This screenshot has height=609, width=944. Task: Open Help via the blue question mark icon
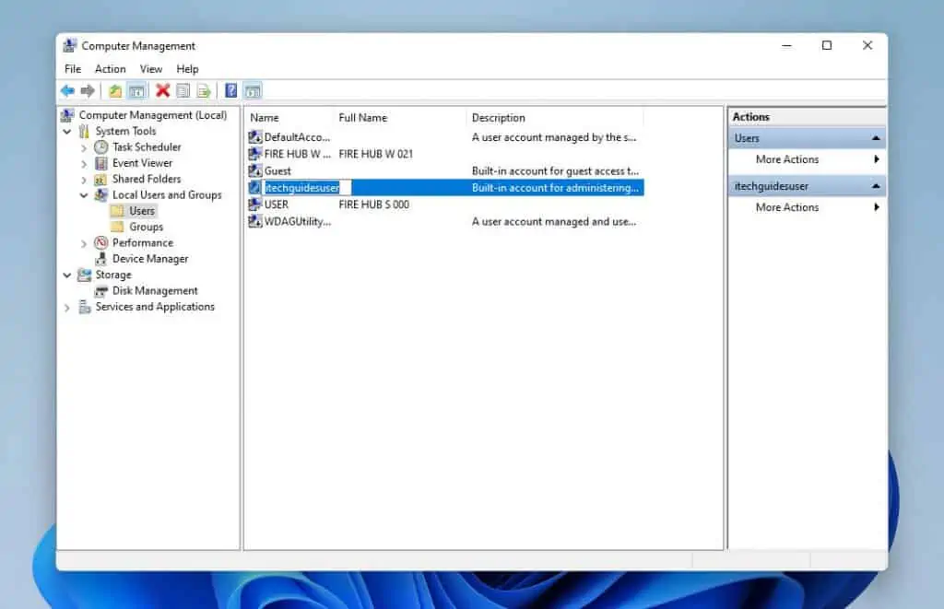pos(230,90)
